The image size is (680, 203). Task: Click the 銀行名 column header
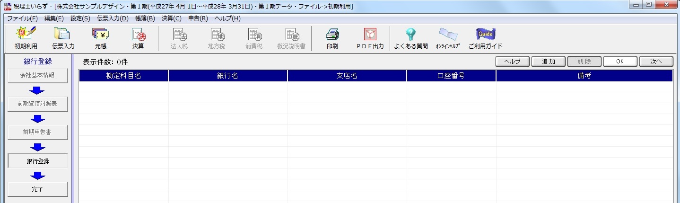tap(228, 76)
